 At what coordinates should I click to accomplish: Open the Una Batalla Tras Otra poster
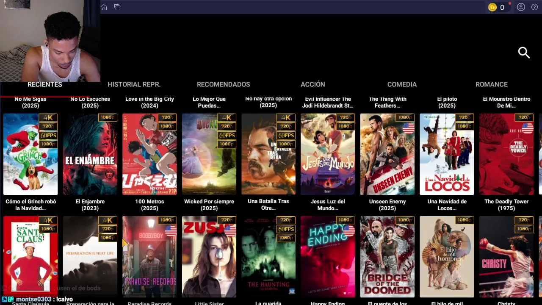point(268,154)
